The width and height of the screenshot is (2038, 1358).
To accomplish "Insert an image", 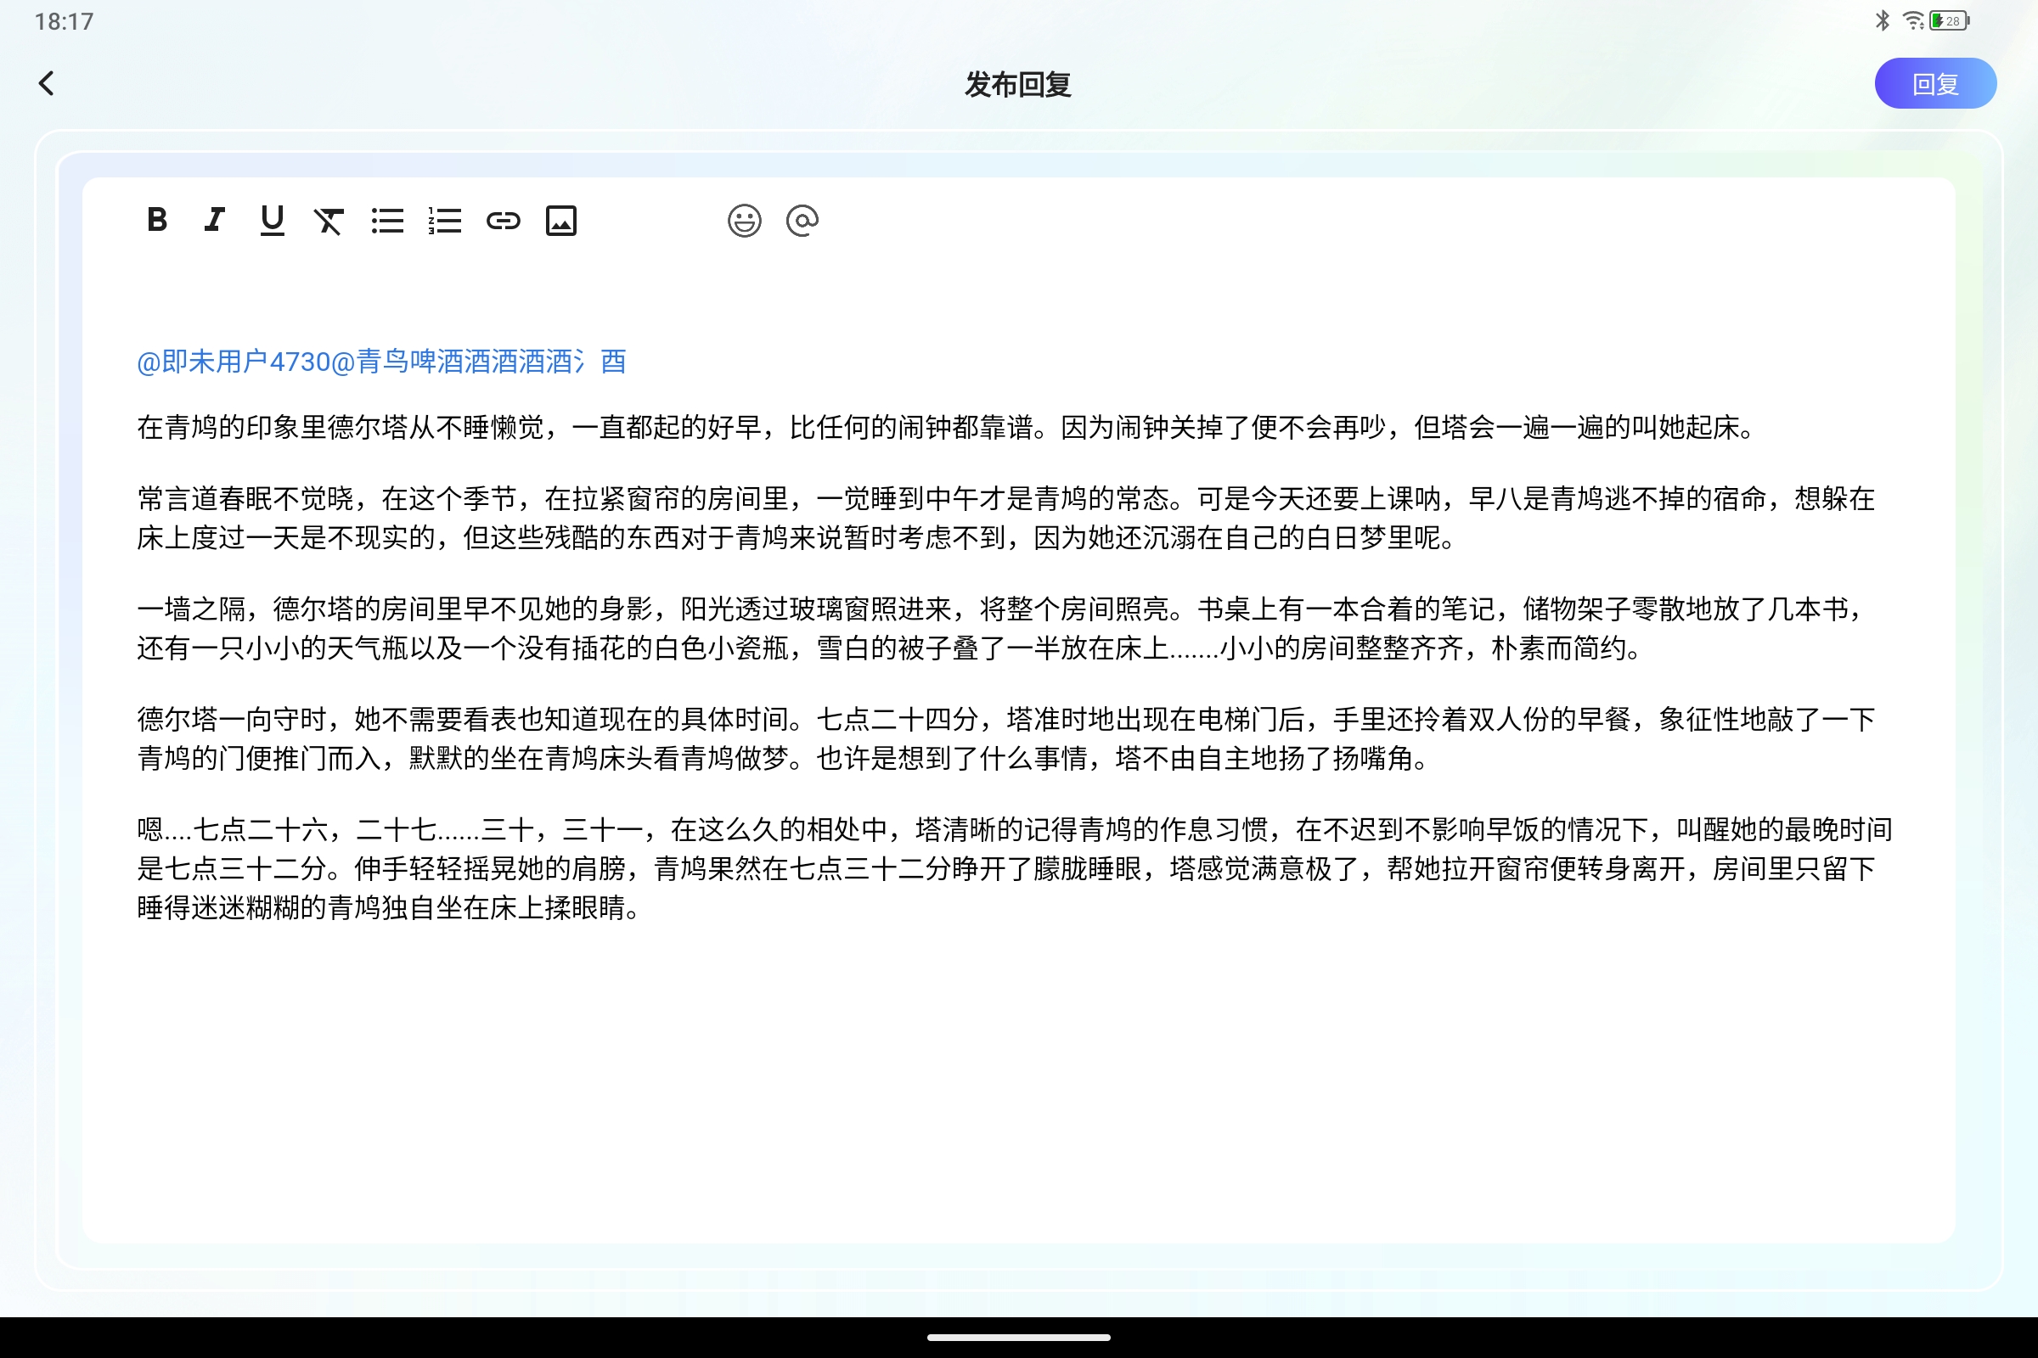I will [560, 221].
